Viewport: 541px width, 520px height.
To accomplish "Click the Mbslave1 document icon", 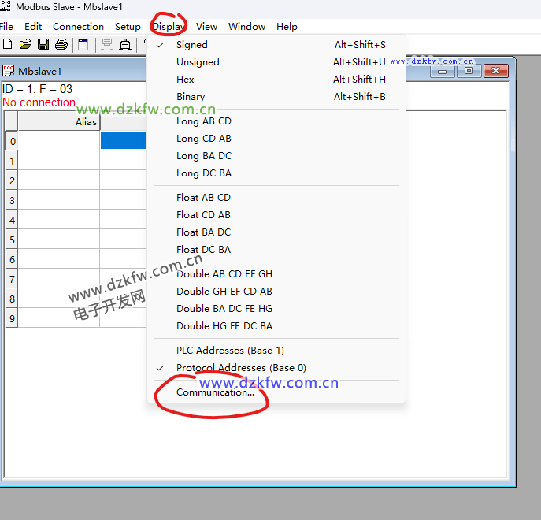I will click(8, 71).
